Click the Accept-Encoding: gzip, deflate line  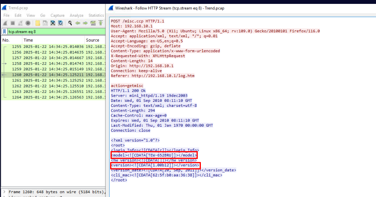pyautogui.click(x=146, y=46)
